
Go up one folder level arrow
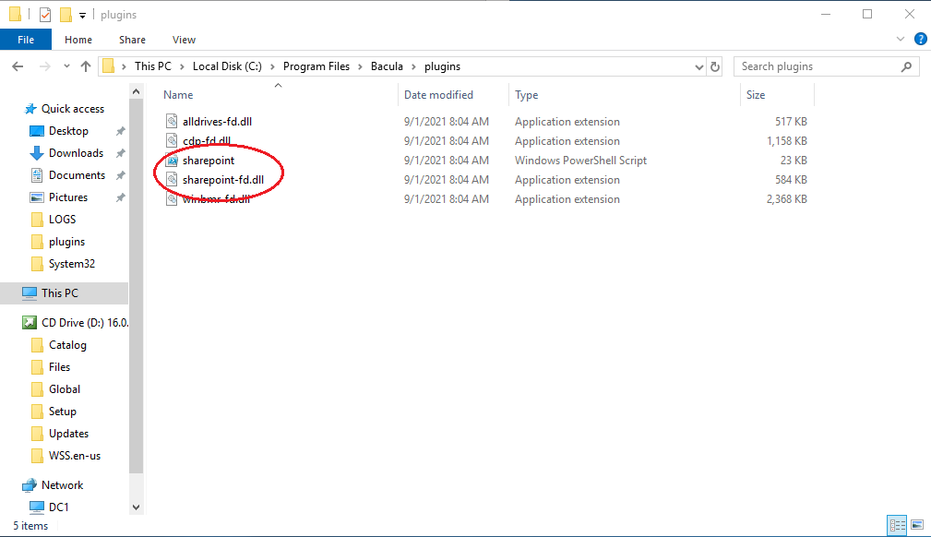tap(86, 66)
